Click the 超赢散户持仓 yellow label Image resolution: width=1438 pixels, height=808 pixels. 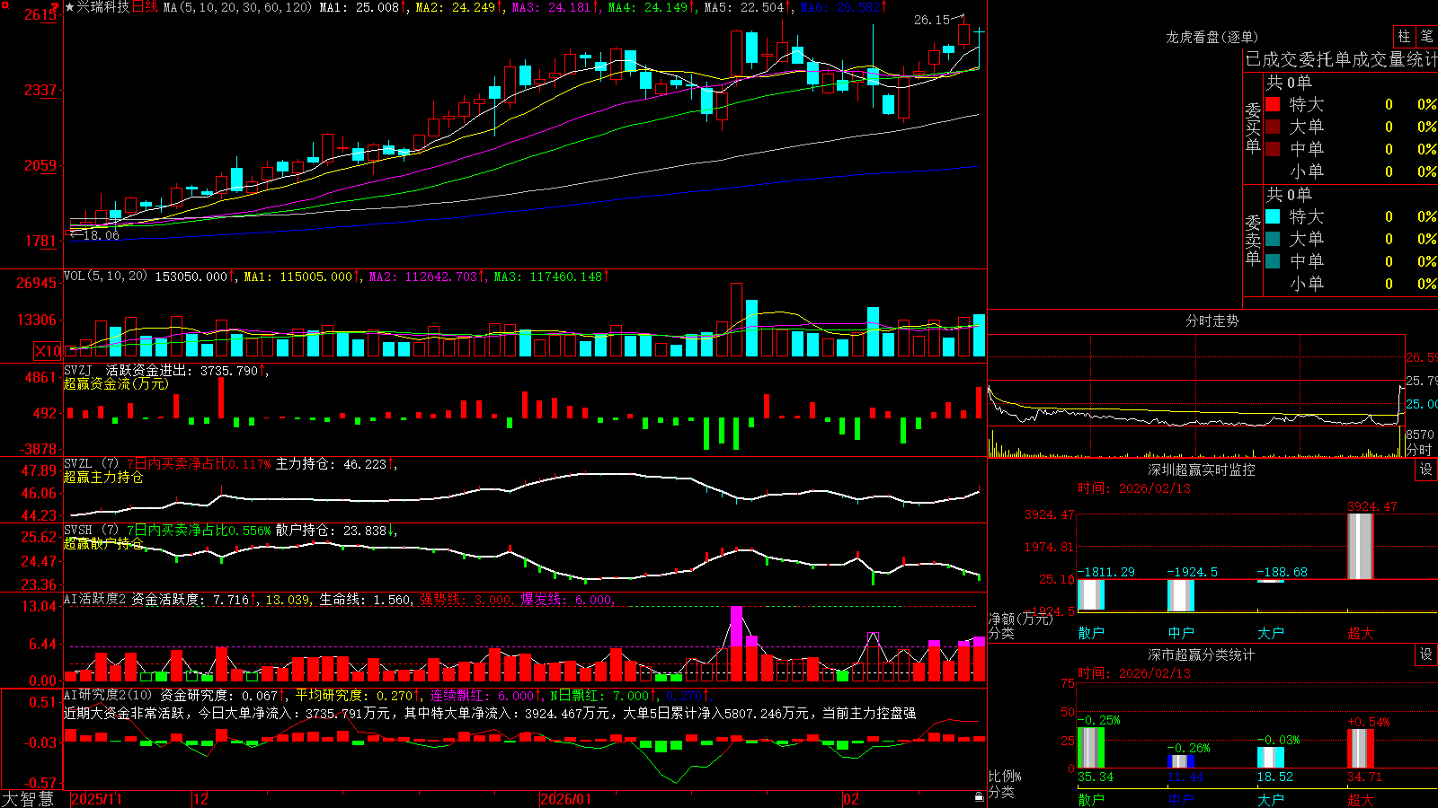tap(103, 543)
